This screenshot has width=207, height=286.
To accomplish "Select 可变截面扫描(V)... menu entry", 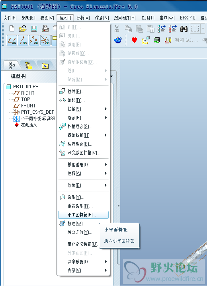I will (x=84, y=153).
